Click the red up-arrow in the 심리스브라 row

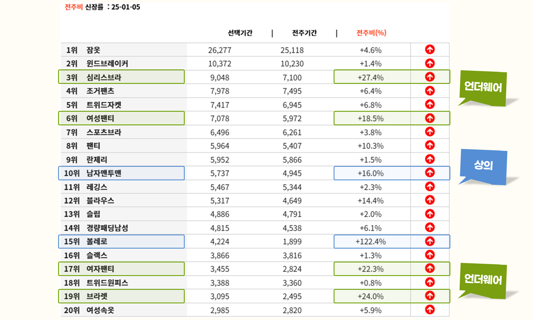pyautogui.click(x=430, y=77)
